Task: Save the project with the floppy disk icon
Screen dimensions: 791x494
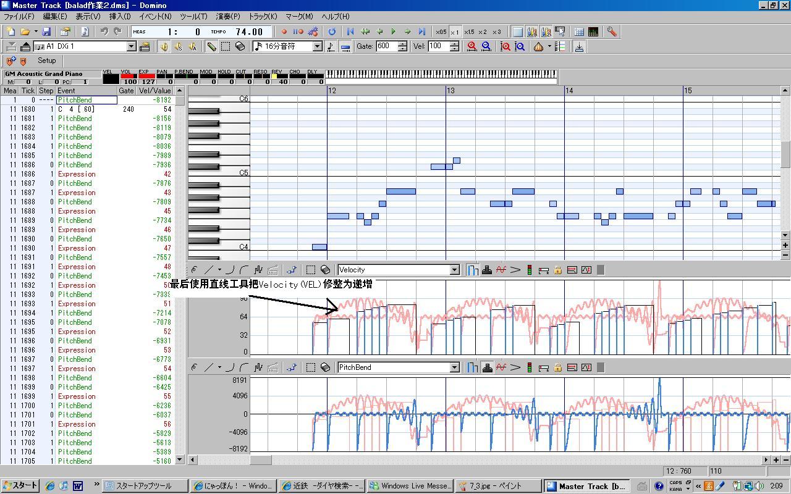Action: 46,31
